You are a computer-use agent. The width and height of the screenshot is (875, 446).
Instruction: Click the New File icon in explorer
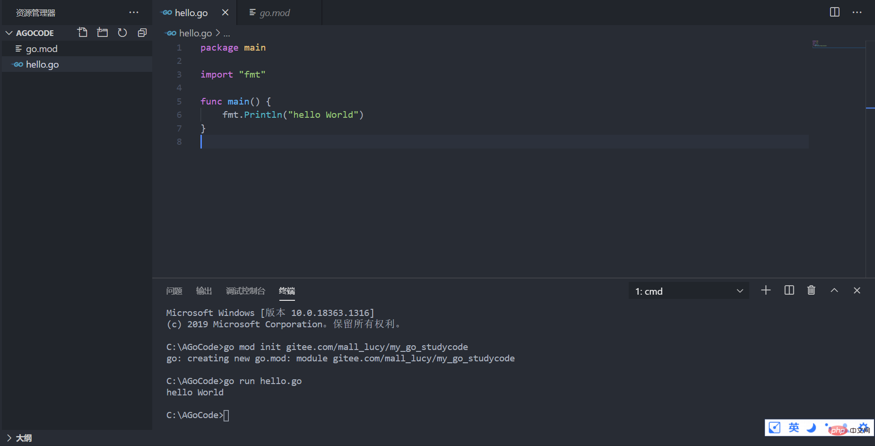click(82, 33)
